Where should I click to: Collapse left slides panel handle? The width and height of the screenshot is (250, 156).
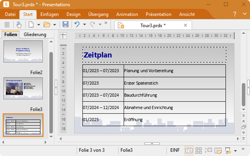coord(56,87)
